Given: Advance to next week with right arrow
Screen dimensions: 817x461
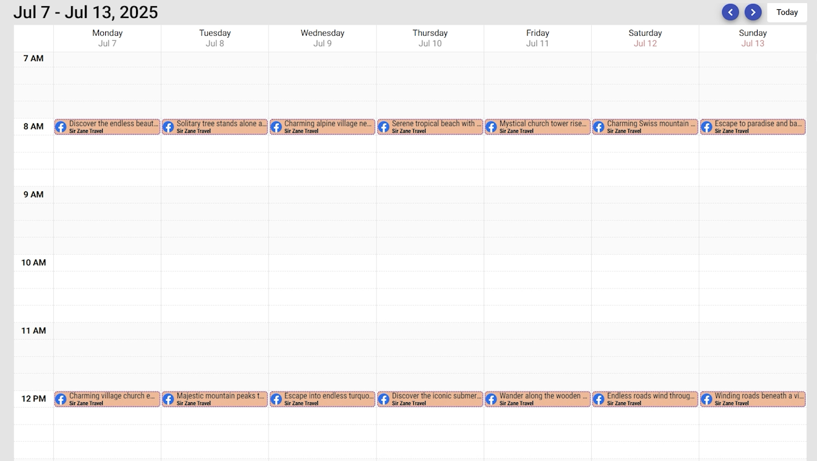Looking at the screenshot, I should coord(753,12).
